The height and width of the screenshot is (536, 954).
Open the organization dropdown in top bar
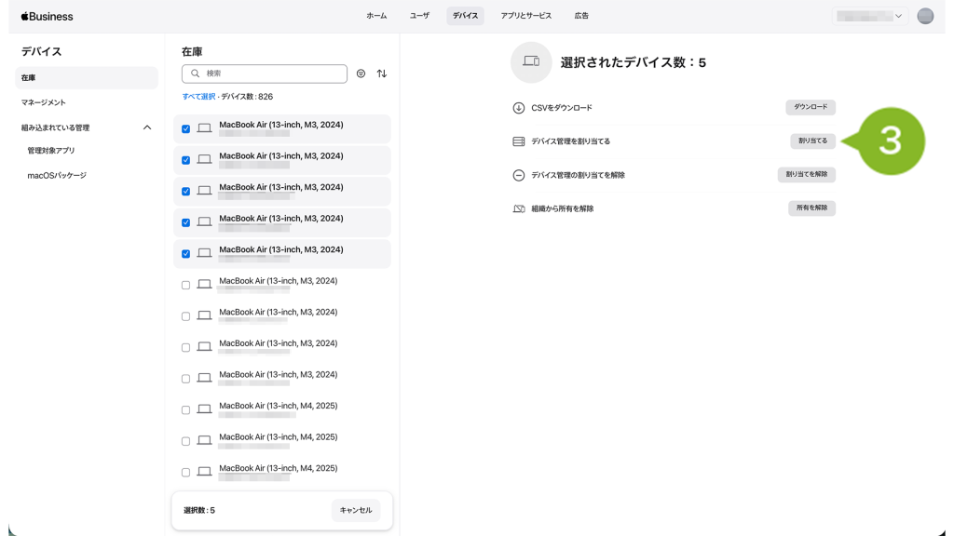pyautogui.click(x=869, y=16)
